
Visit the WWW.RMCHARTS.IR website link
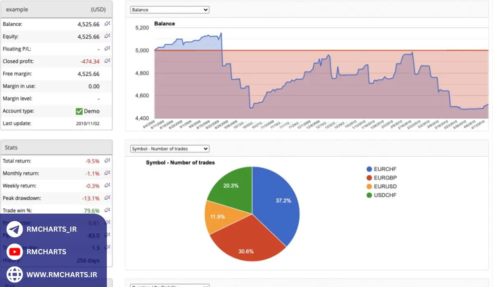coord(62,274)
